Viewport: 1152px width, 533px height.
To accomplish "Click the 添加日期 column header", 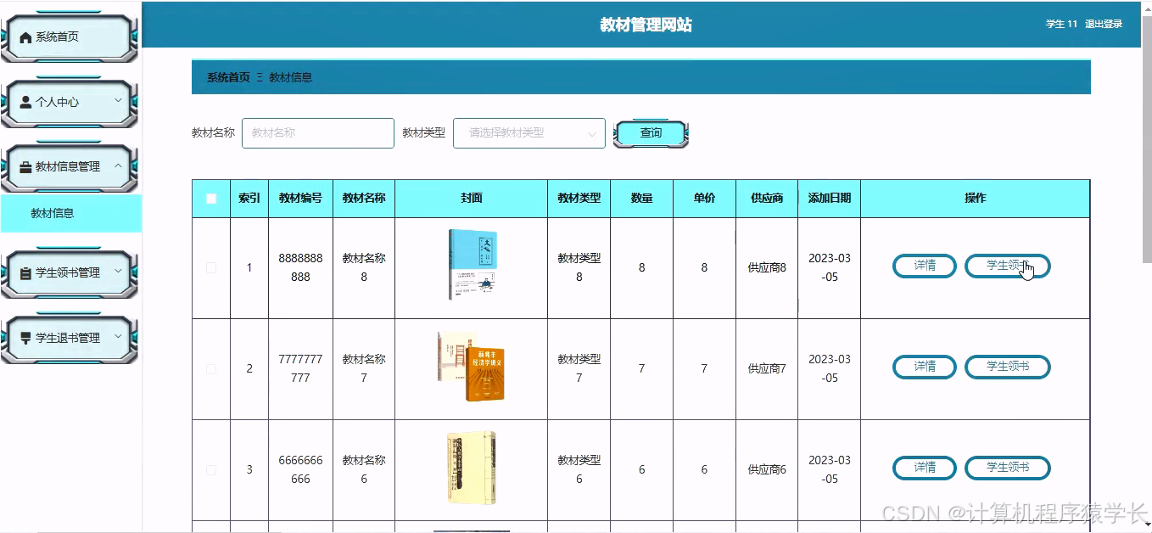I will tap(830, 199).
